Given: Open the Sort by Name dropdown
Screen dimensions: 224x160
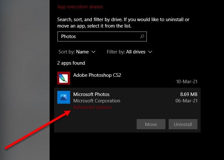Looking at the screenshot, I should 77,52.
